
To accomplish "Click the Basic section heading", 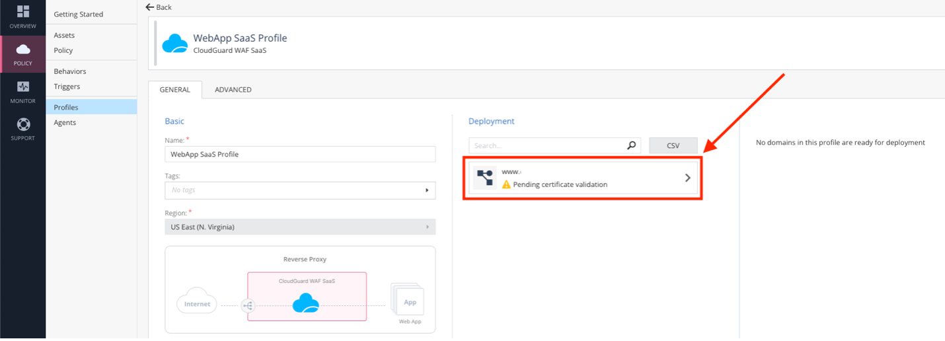I will point(174,121).
